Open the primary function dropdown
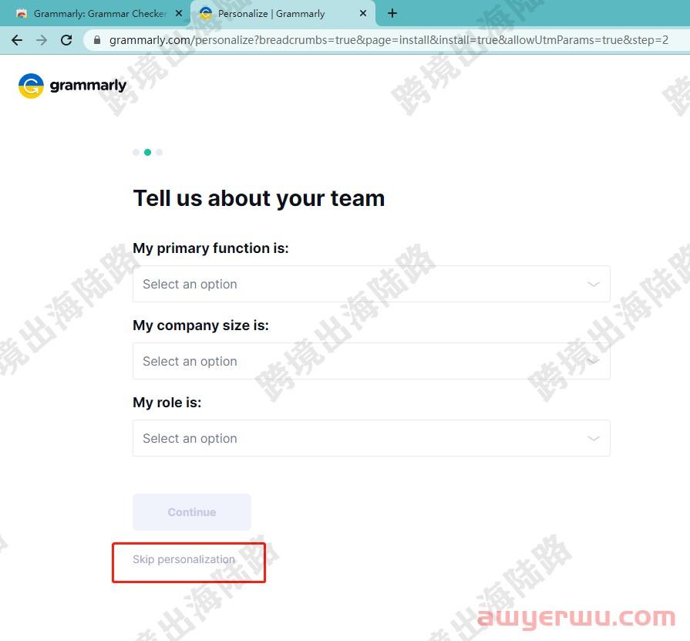The height and width of the screenshot is (641, 690). point(372,284)
